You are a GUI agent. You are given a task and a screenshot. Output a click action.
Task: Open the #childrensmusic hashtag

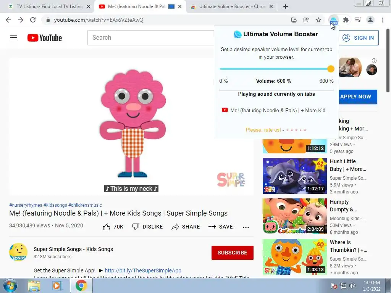tap(85, 205)
